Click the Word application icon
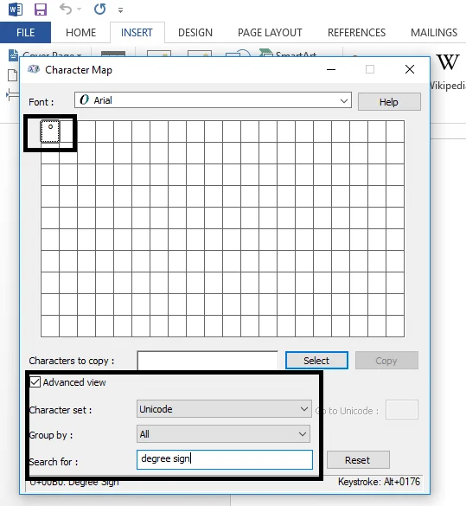This screenshot has height=506, width=466. coord(16,10)
